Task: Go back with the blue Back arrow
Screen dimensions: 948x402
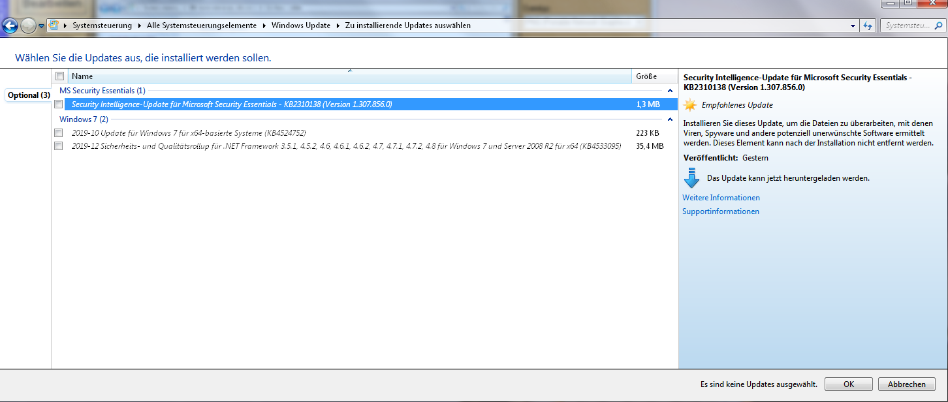Action: tap(10, 26)
